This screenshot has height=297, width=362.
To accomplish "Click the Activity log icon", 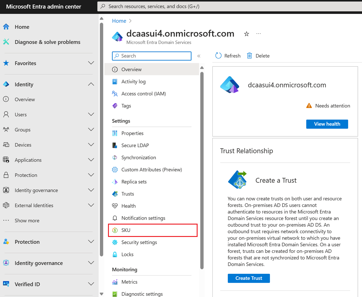I will 115,81.
